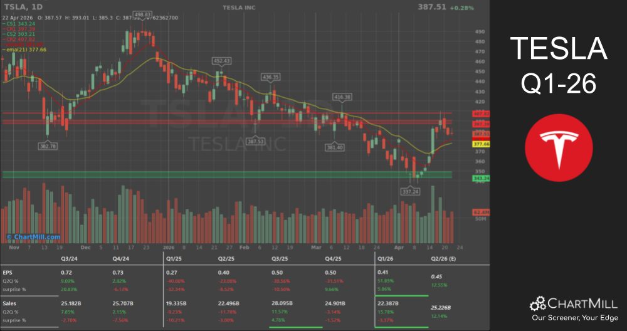The width and height of the screenshot is (627, 331).
Task: Click the 416.38 price callout
Action: pos(342,97)
